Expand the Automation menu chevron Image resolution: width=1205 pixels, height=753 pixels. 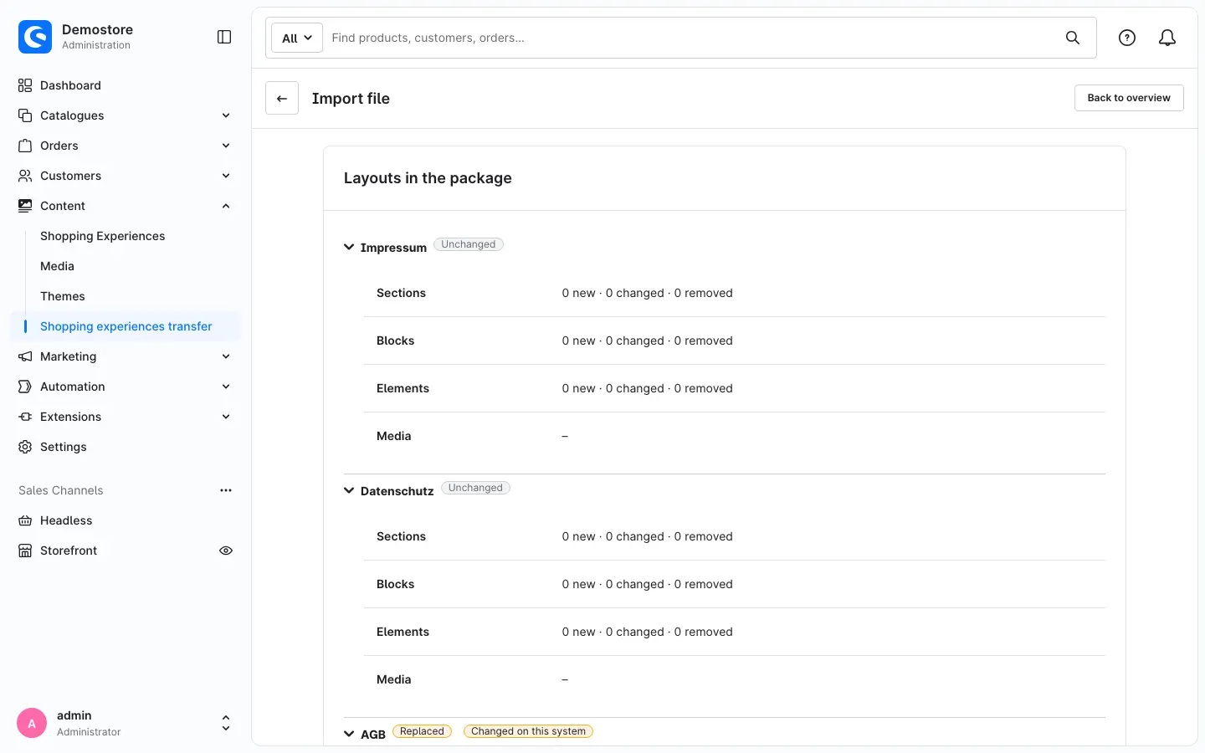coord(226,387)
